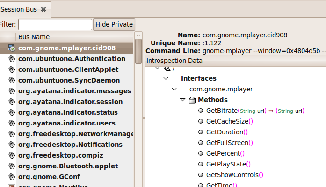Select the GetPercent() method
This screenshot has height=187, width=326.
(225, 153)
